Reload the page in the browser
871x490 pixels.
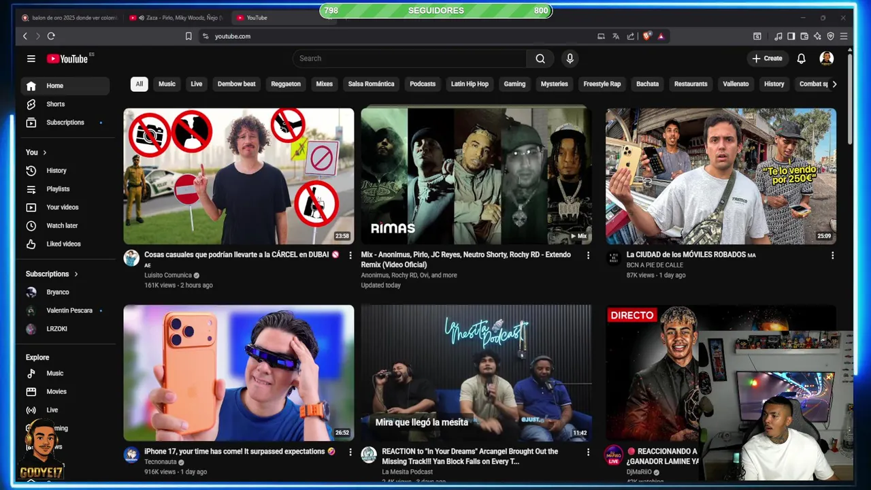(51, 36)
